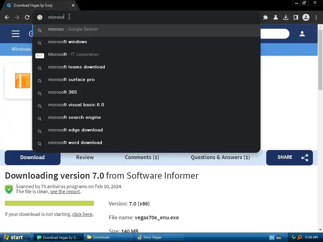Click the on-screen keyboard tray icon
Image resolution: width=323 pixels, height=242 pixels.
[279, 238]
